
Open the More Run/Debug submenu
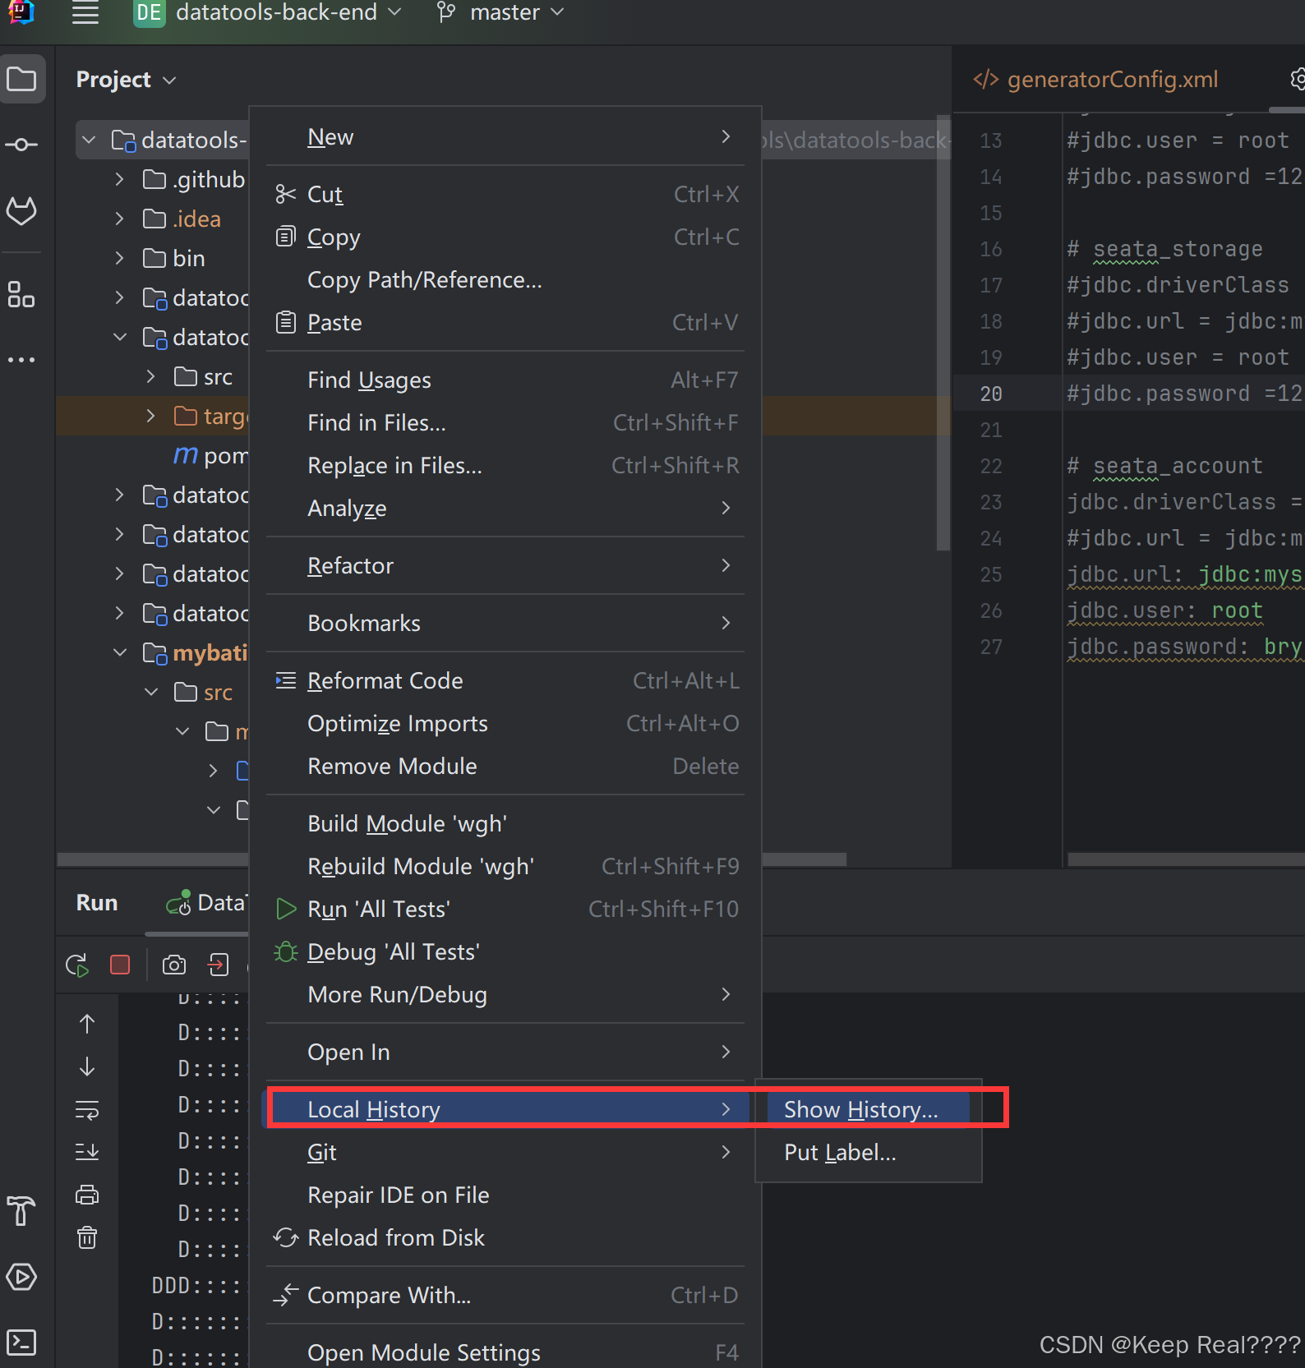505,995
